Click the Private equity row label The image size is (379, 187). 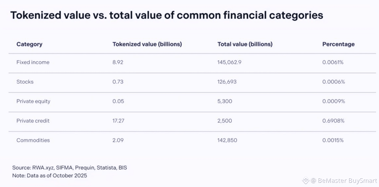(33, 101)
